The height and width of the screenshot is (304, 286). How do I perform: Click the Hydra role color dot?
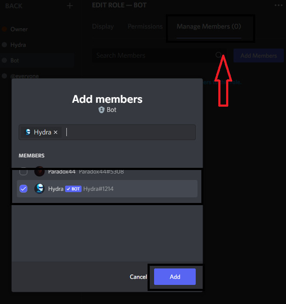tap(4, 45)
